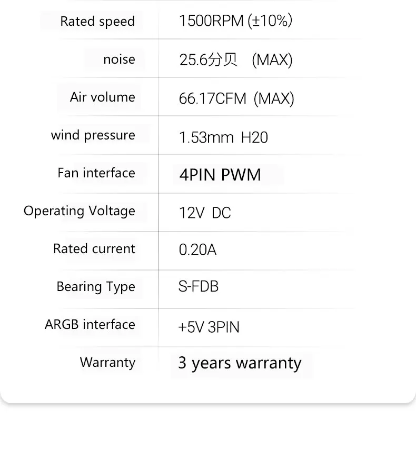Click the Fan interface label
The width and height of the screenshot is (416, 460).
[96, 173]
